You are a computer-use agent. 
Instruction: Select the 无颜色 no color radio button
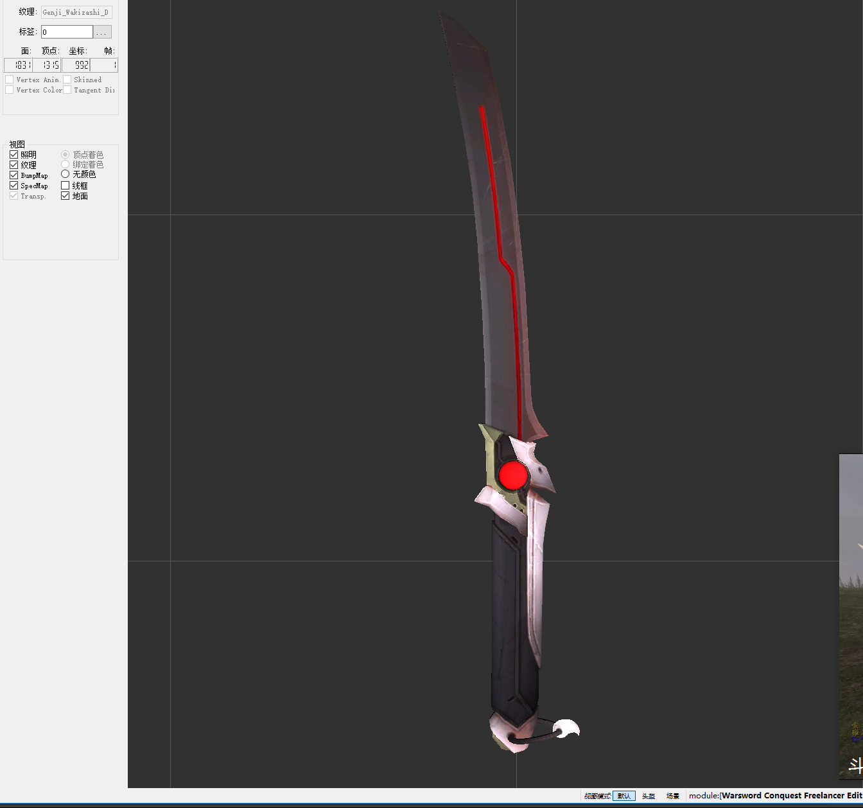pyautogui.click(x=65, y=174)
